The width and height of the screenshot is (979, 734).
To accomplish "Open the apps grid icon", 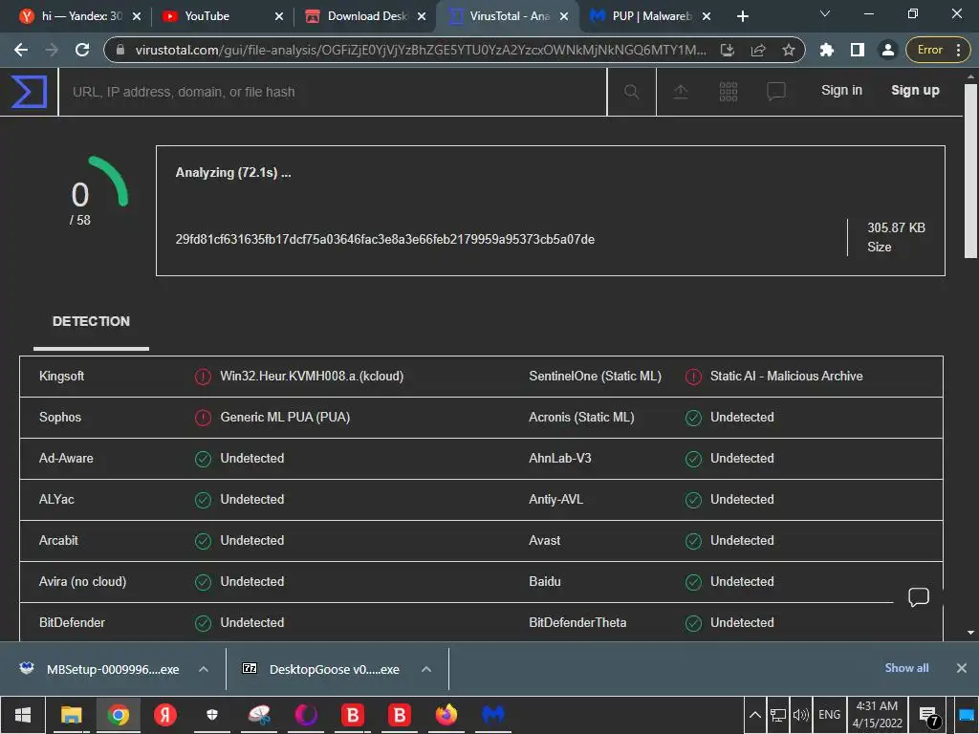I will pos(728,92).
